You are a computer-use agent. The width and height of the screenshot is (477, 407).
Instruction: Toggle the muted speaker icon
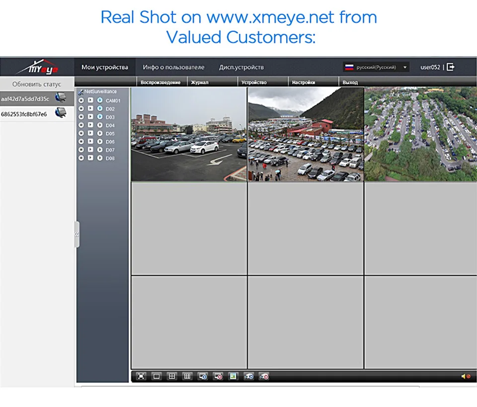tap(466, 376)
